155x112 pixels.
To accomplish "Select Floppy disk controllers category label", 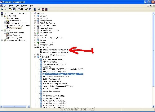I will click(48, 26).
